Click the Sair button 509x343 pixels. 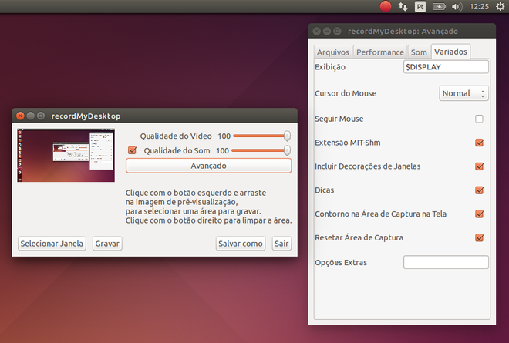tap(281, 244)
